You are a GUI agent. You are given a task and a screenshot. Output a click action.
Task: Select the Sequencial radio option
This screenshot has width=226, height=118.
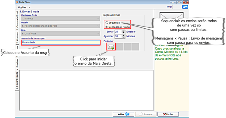tap(107, 23)
